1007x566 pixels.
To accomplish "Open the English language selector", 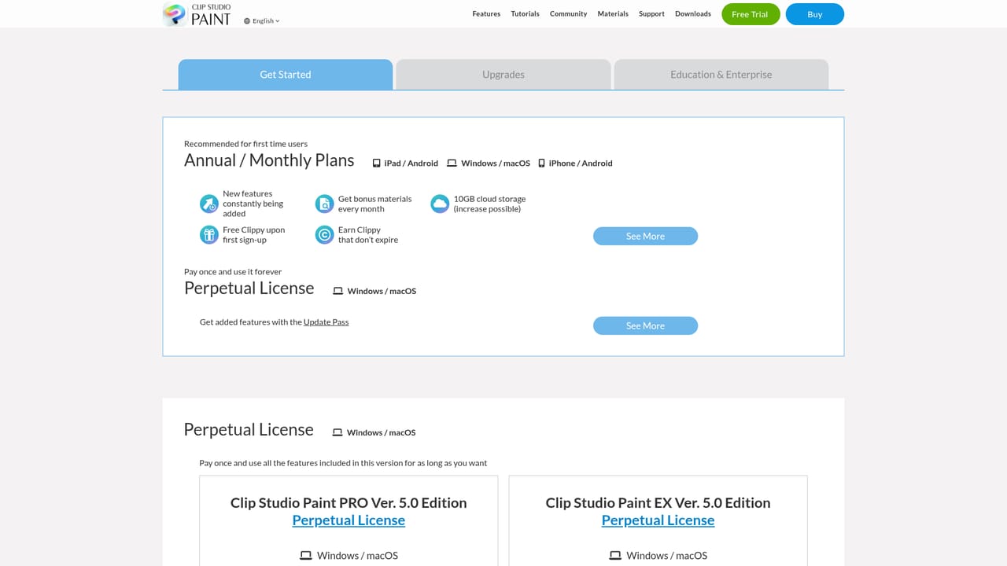I will point(262,21).
